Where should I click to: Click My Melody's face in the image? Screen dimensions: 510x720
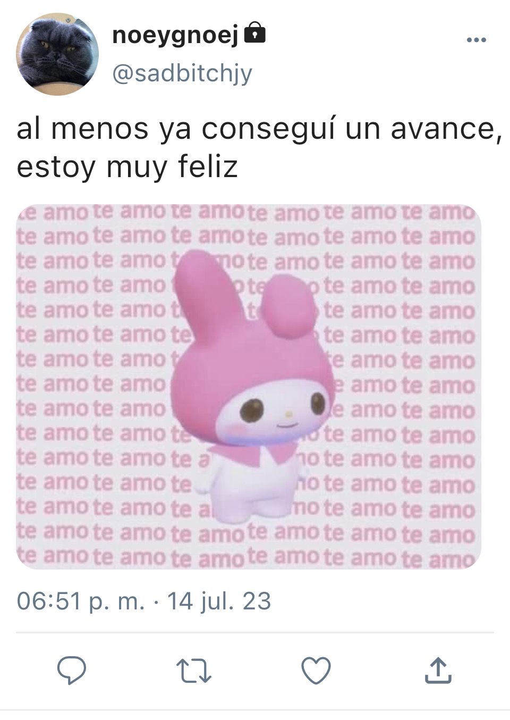(282, 408)
